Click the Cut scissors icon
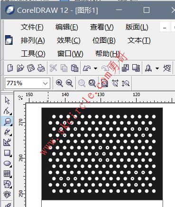The height and width of the screenshot is (207, 175). click(53, 68)
